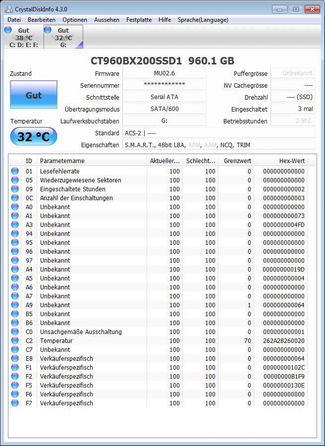Click the status orb for Wiederzugewiesene Sektoren
The height and width of the screenshot is (446, 325).
tap(15, 180)
